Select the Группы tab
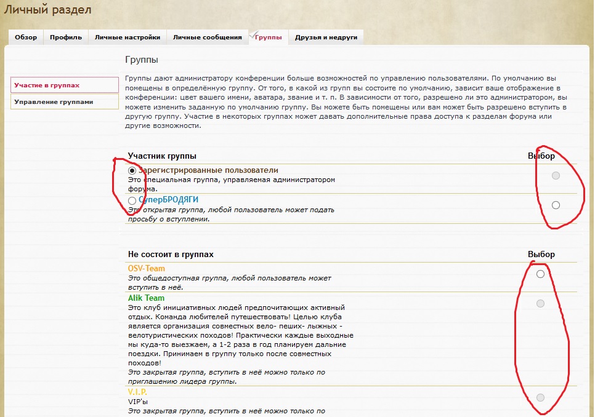The height and width of the screenshot is (417, 595). (268, 38)
